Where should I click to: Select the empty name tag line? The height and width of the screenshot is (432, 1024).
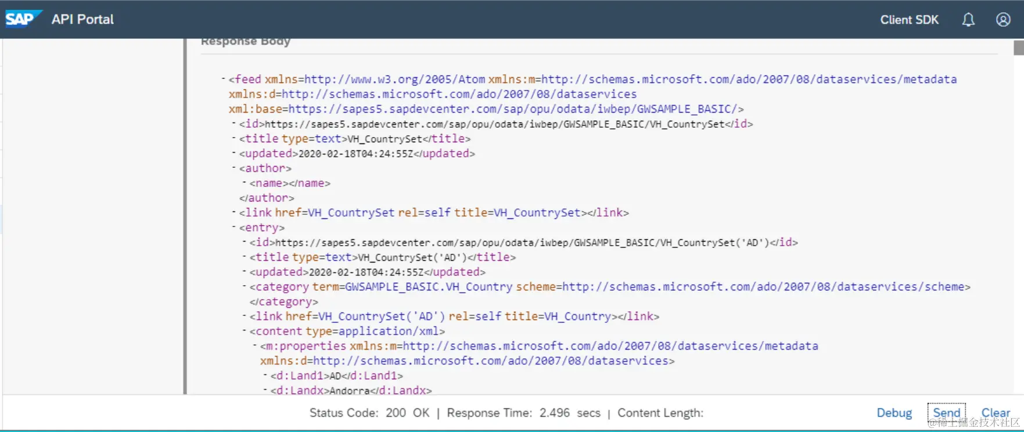click(290, 183)
